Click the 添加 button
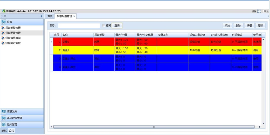The width and height of the screenshot is (270, 135). (x=227, y=26)
